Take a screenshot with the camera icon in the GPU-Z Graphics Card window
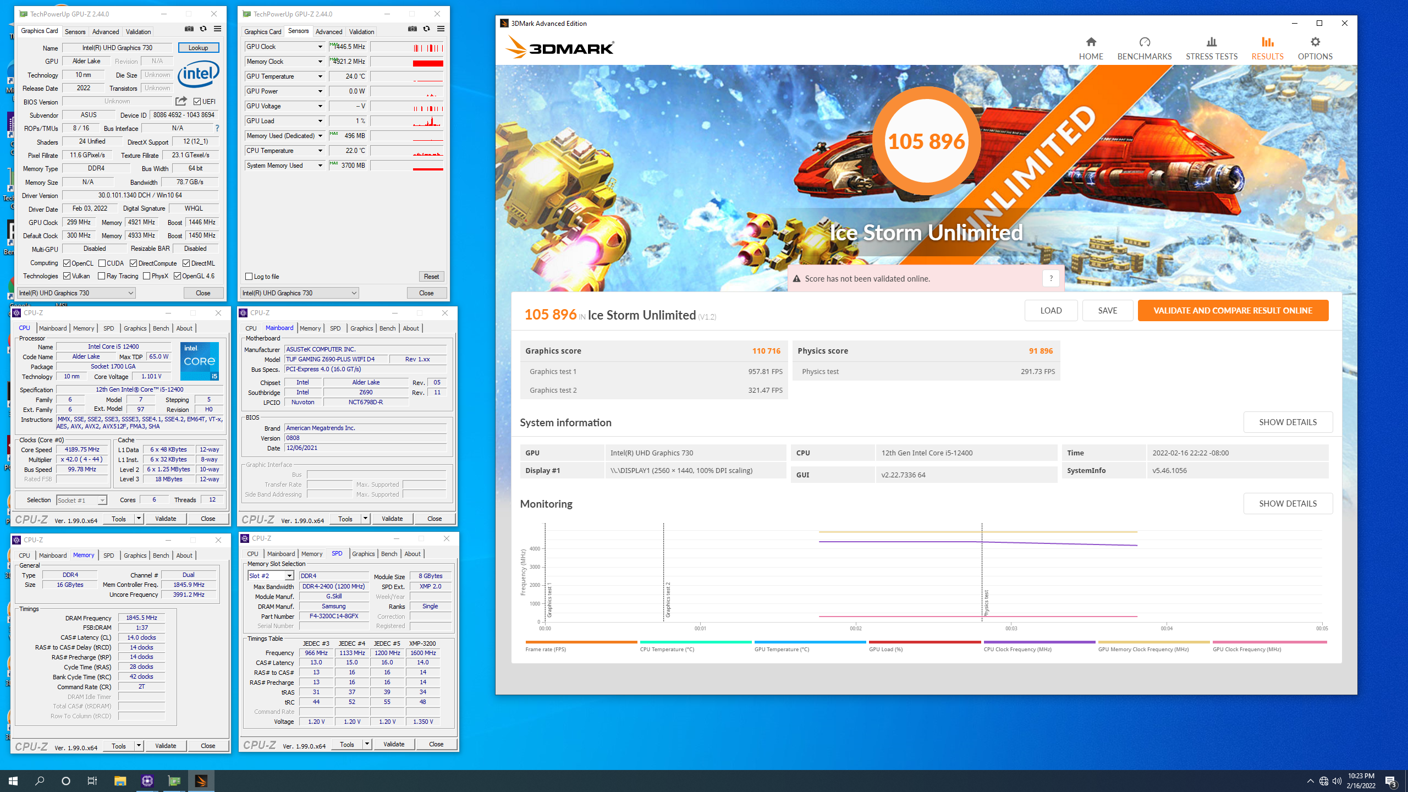 coord(189,29)
